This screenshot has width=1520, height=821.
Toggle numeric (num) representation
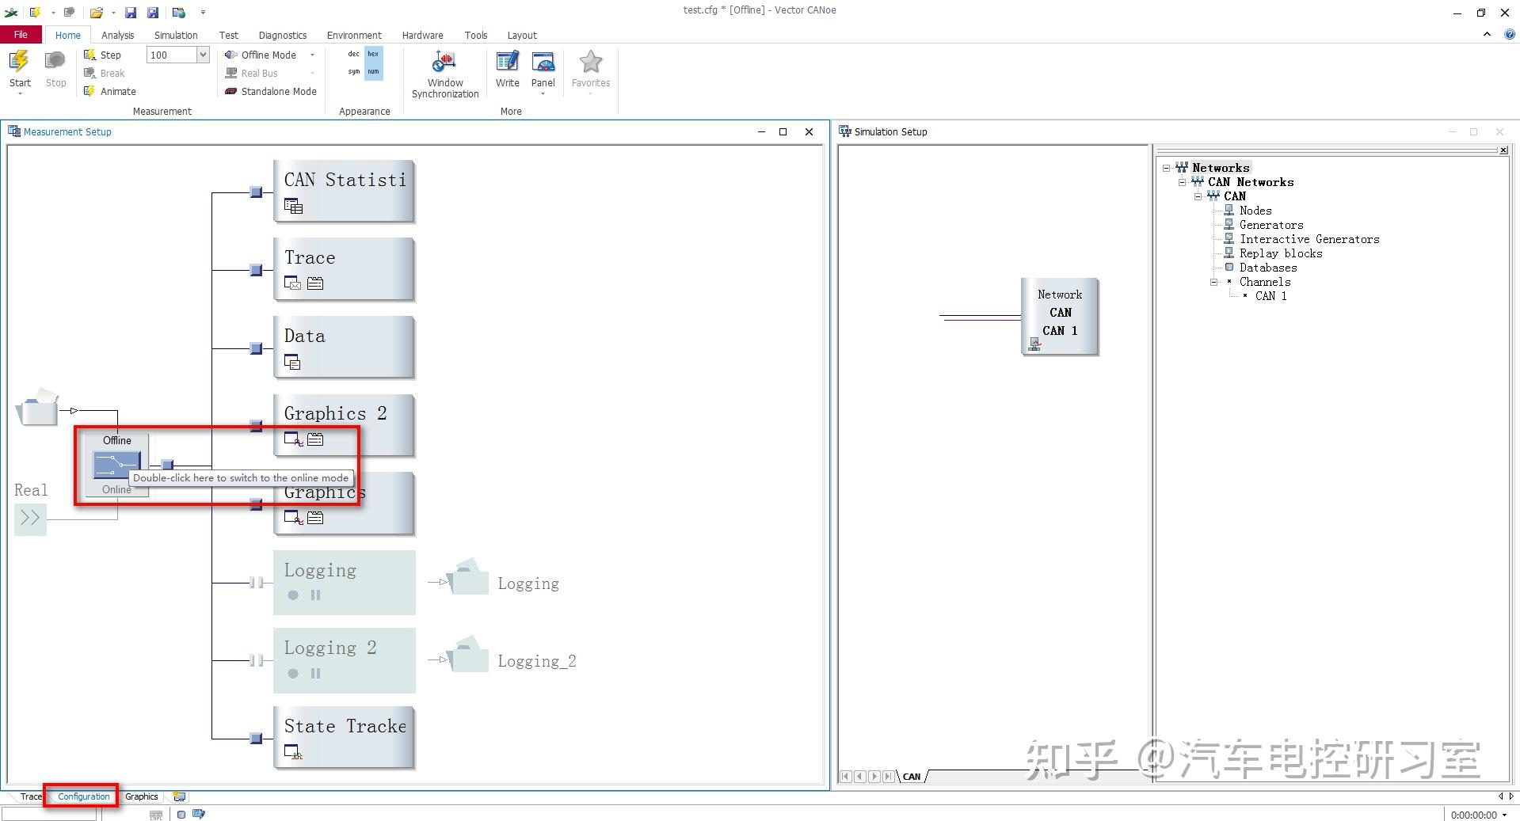pyautogui.click(x=373, y=71)
